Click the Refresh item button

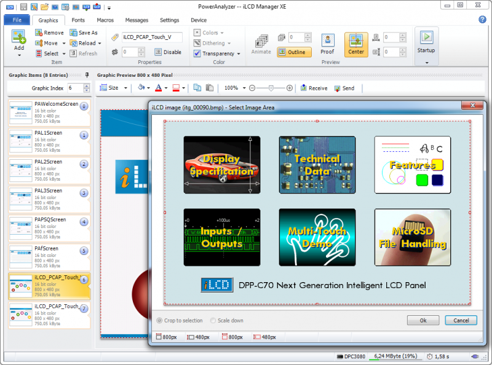[84, 53]
